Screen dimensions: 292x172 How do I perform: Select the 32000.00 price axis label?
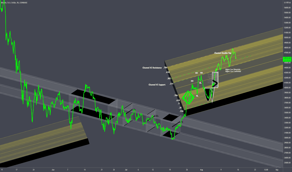point(288,128)
